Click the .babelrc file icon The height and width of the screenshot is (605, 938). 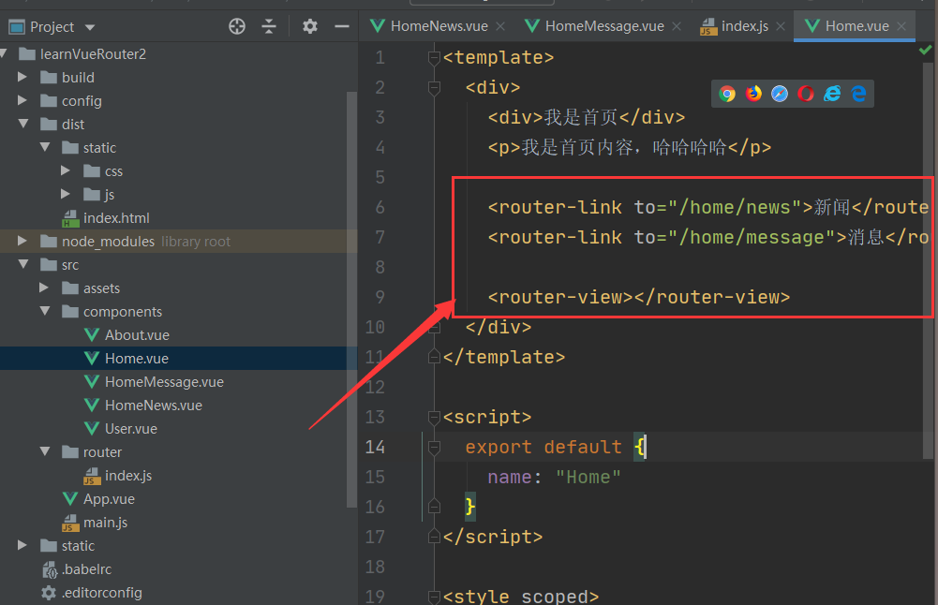49,569
